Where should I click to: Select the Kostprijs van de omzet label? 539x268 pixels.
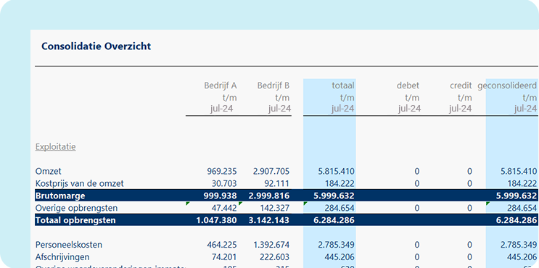click(79, 183)
